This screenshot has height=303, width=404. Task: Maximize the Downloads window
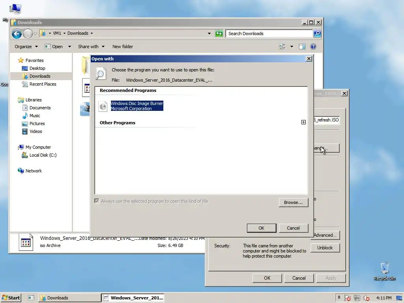pos(311,22)
